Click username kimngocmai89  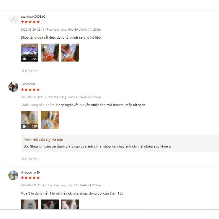coord(30,173)
